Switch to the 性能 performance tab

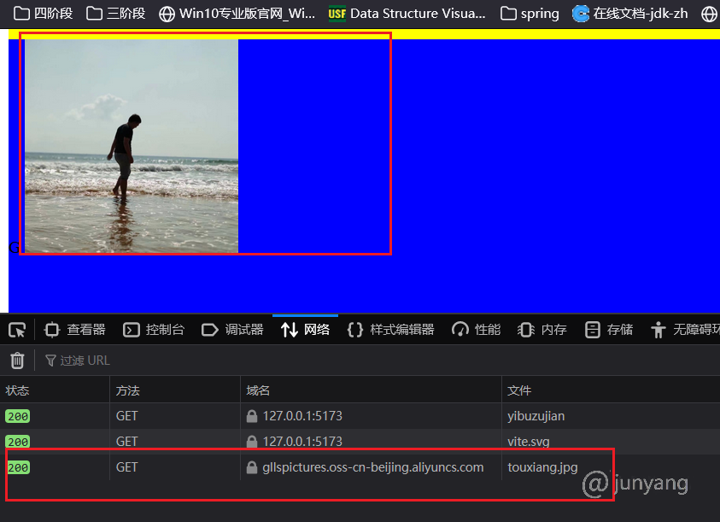point(477,330)
